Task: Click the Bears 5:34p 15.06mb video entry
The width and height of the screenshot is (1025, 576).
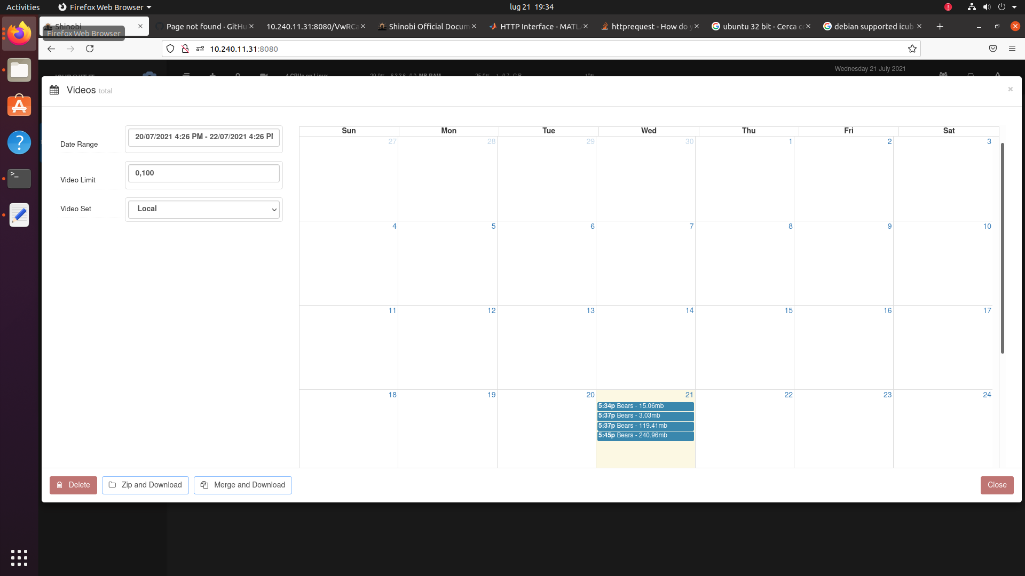Action: pos(645,406)
